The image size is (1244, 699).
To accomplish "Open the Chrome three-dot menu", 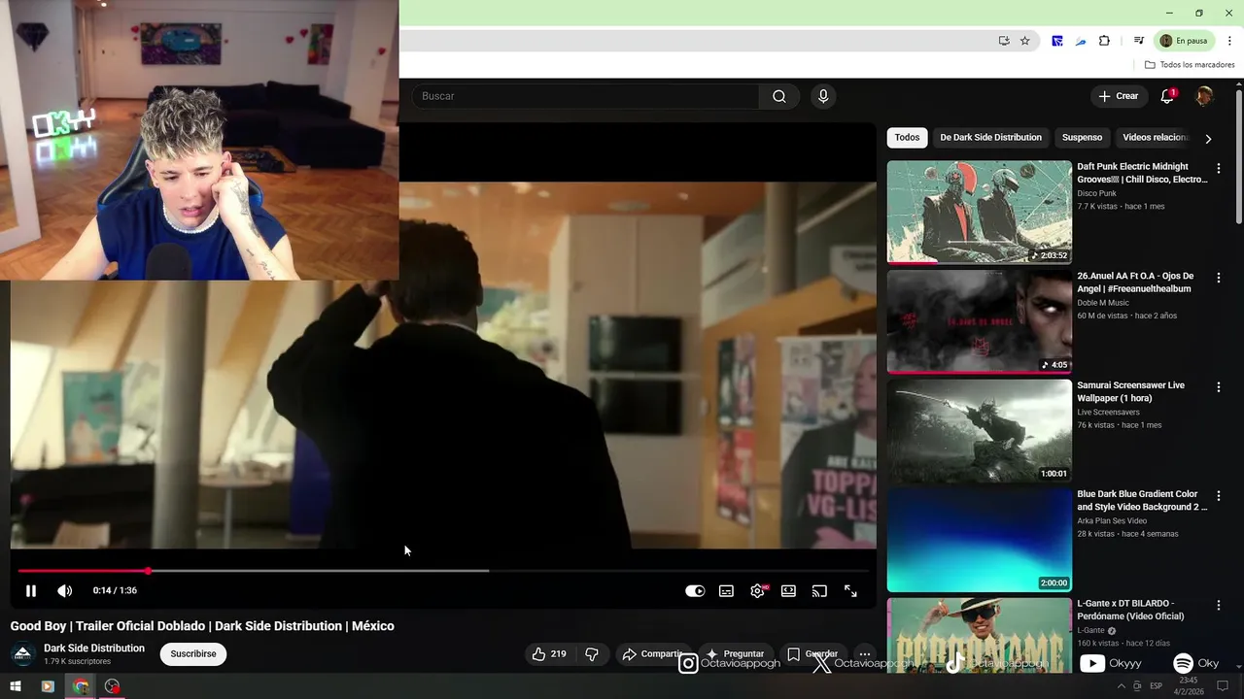I will [x=1229, y=41].
